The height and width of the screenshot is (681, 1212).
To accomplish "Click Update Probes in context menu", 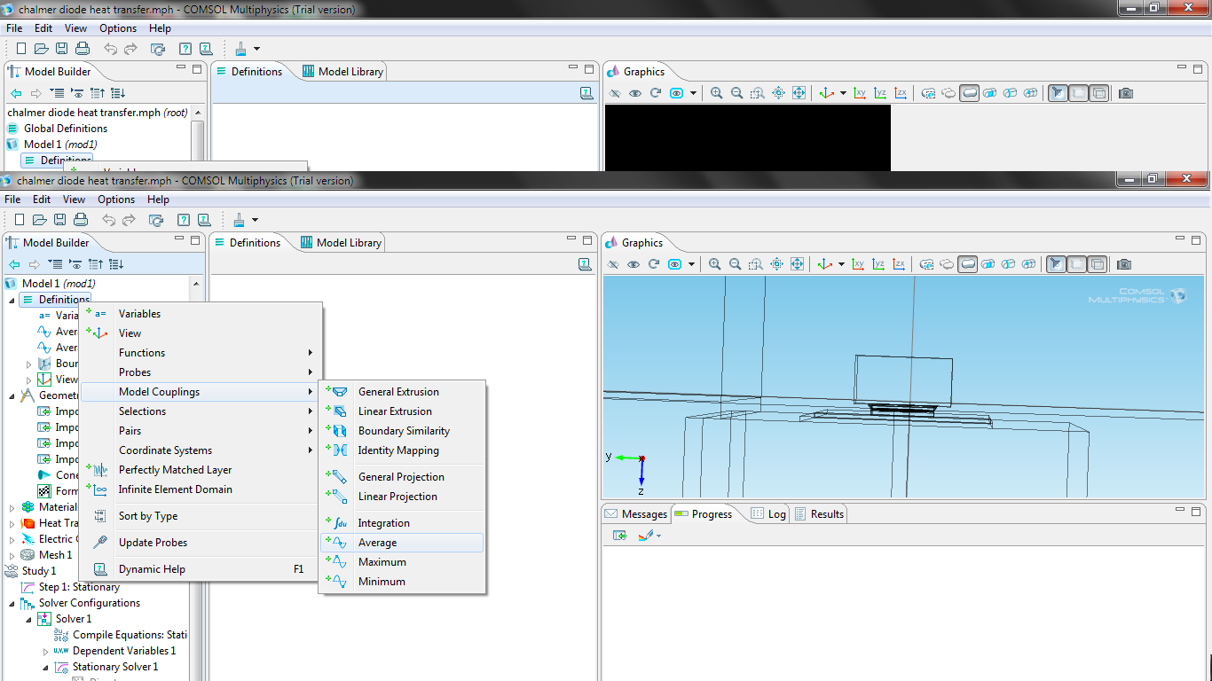I will [x=201, y=543].
